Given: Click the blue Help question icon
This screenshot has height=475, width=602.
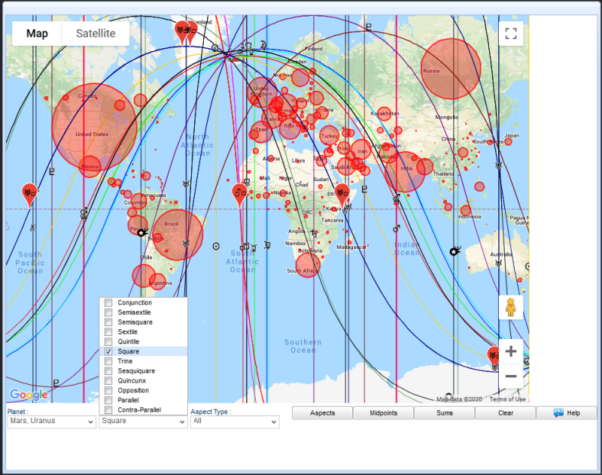Looking at the screenshot, I should pyautogui.click(x=559, y=413).
